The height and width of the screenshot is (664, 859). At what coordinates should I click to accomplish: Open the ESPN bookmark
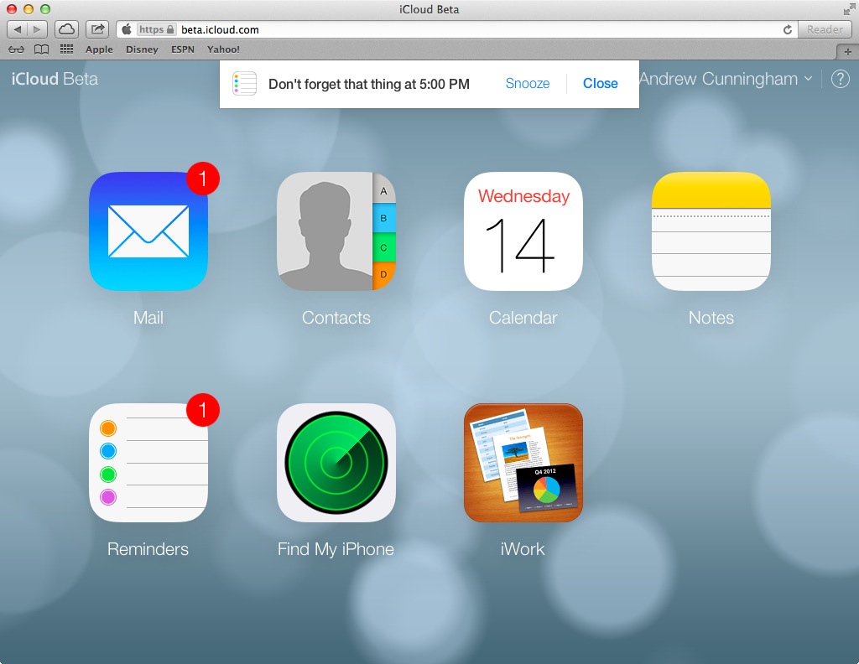coord(182,49)
